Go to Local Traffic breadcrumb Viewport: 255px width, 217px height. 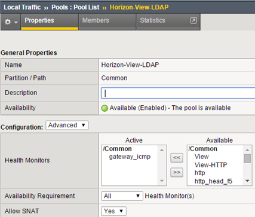click(x=22, y=7)
